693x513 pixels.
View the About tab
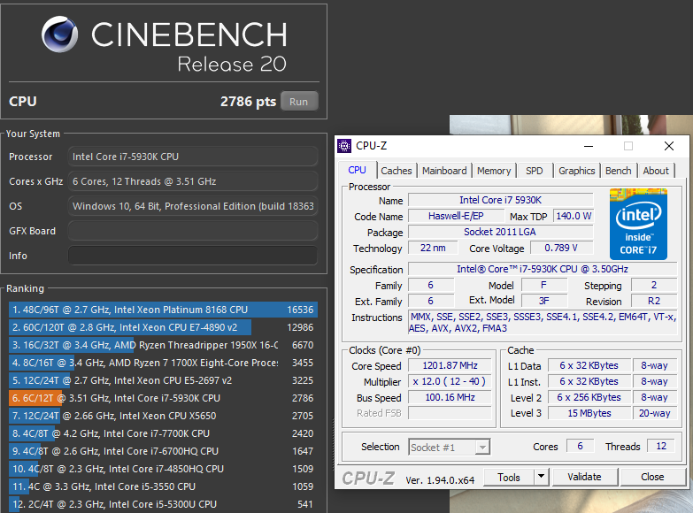(x=656, y=171)
